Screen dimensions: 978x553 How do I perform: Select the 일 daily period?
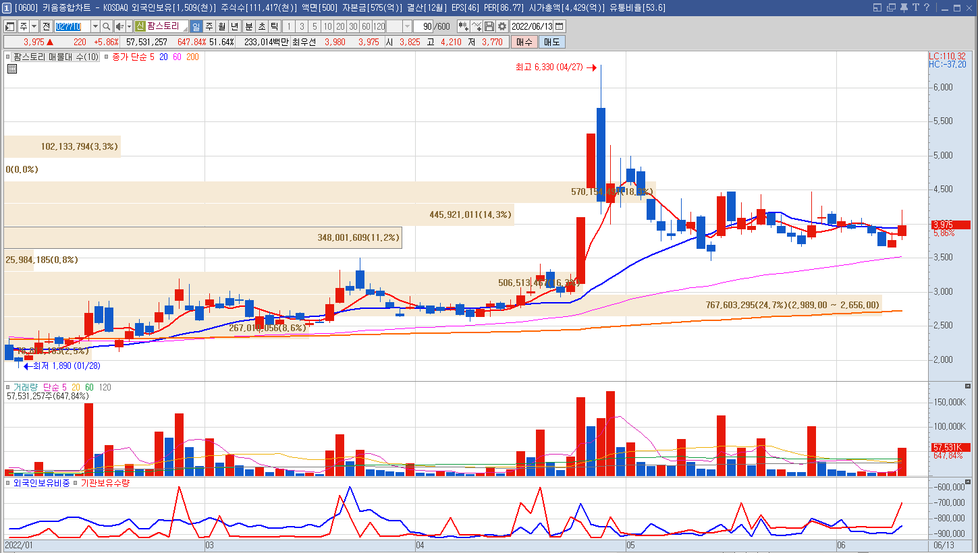coord(196,26)
